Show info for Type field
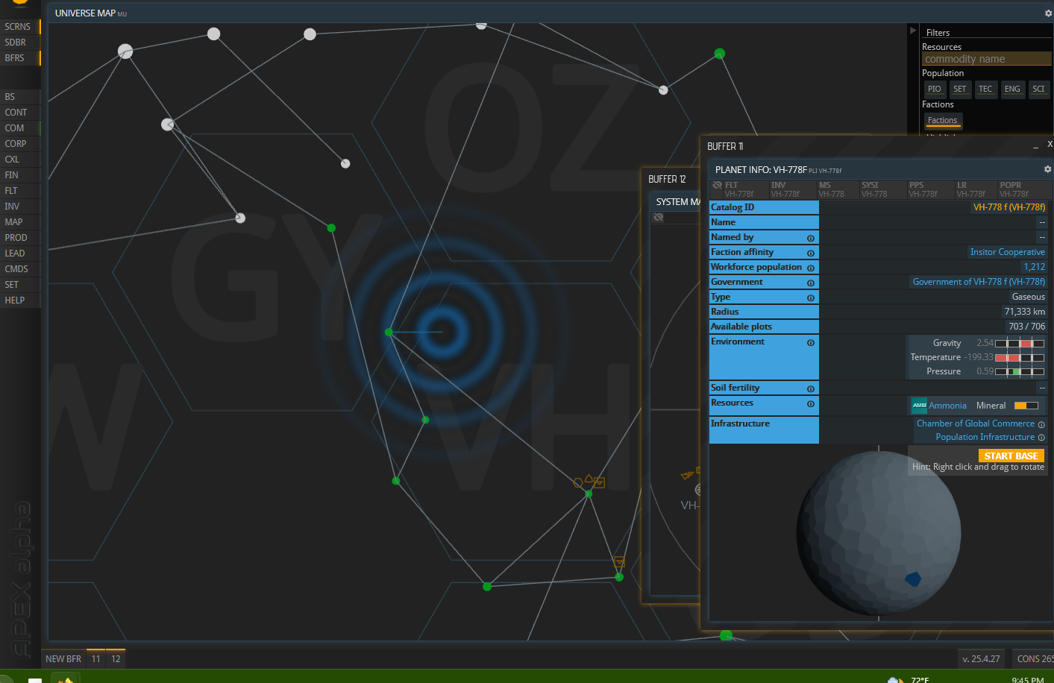 (811, 298)
